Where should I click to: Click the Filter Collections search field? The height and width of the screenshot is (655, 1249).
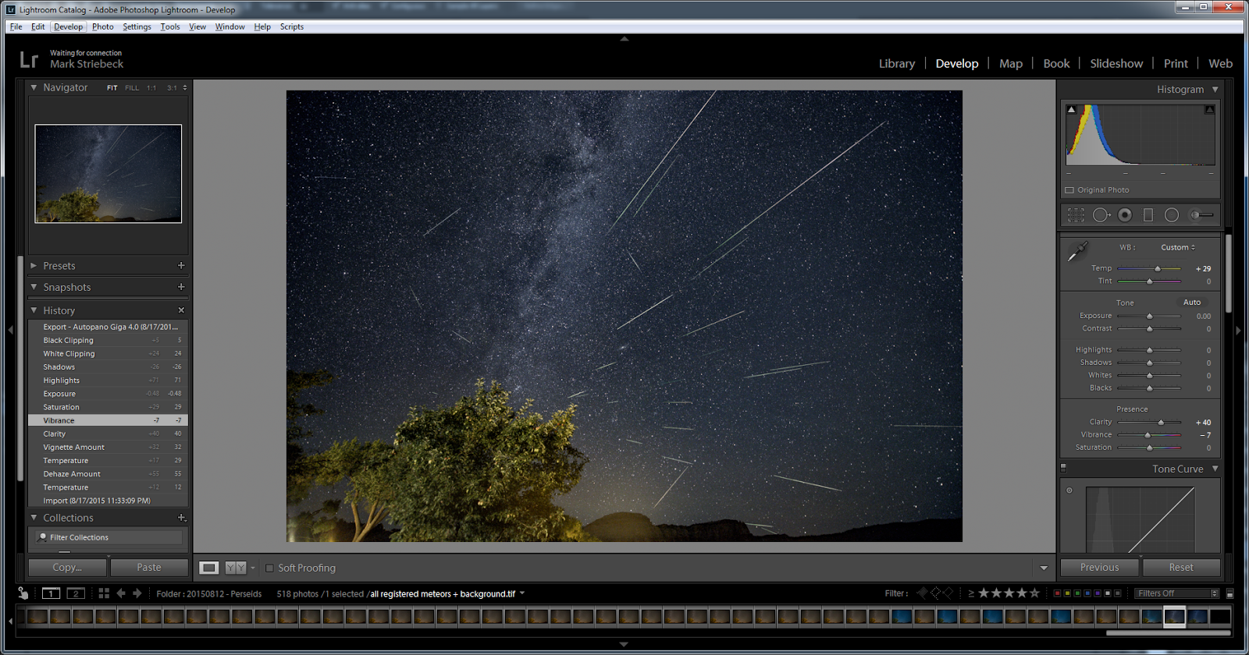(109, 537)
